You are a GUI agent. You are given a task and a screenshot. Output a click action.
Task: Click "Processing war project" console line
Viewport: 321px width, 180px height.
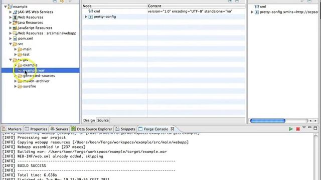pyautogui.click(x=34, y=137)
